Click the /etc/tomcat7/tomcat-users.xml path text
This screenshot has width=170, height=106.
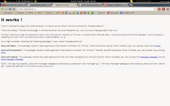[x=40, y=66]
